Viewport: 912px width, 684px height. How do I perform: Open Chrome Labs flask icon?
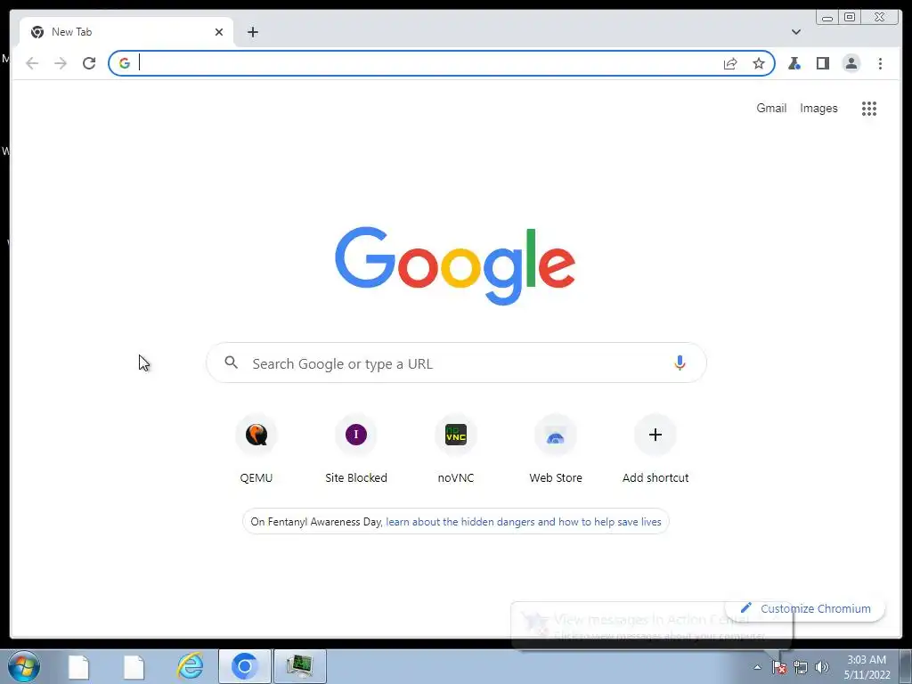[794, 63]
